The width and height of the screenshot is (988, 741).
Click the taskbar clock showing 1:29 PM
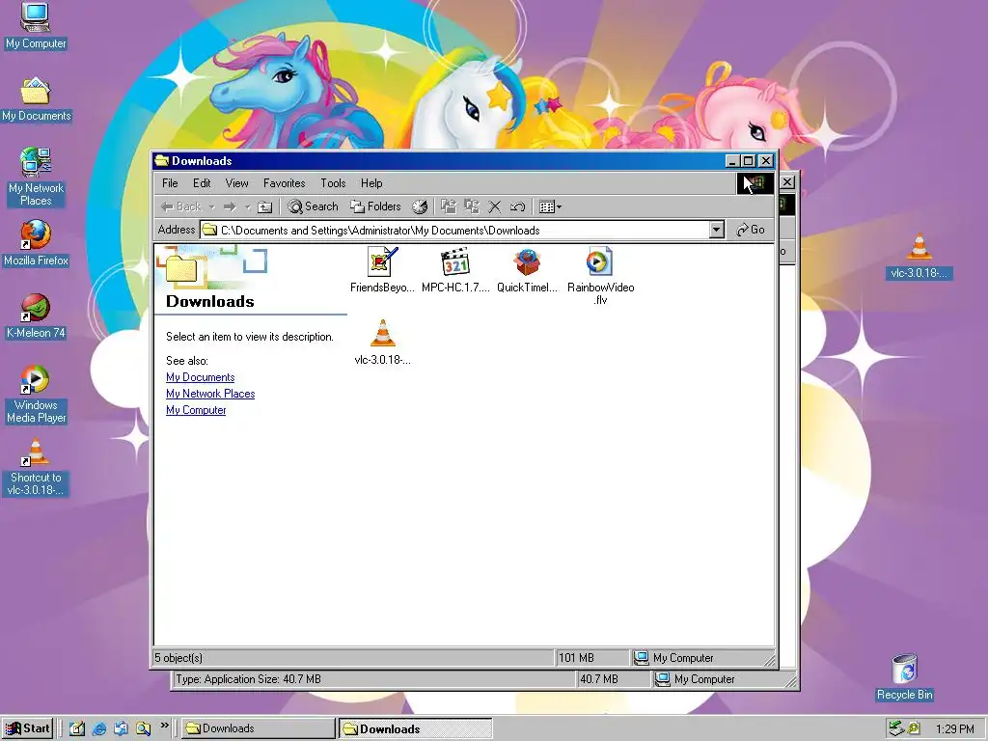954,729
